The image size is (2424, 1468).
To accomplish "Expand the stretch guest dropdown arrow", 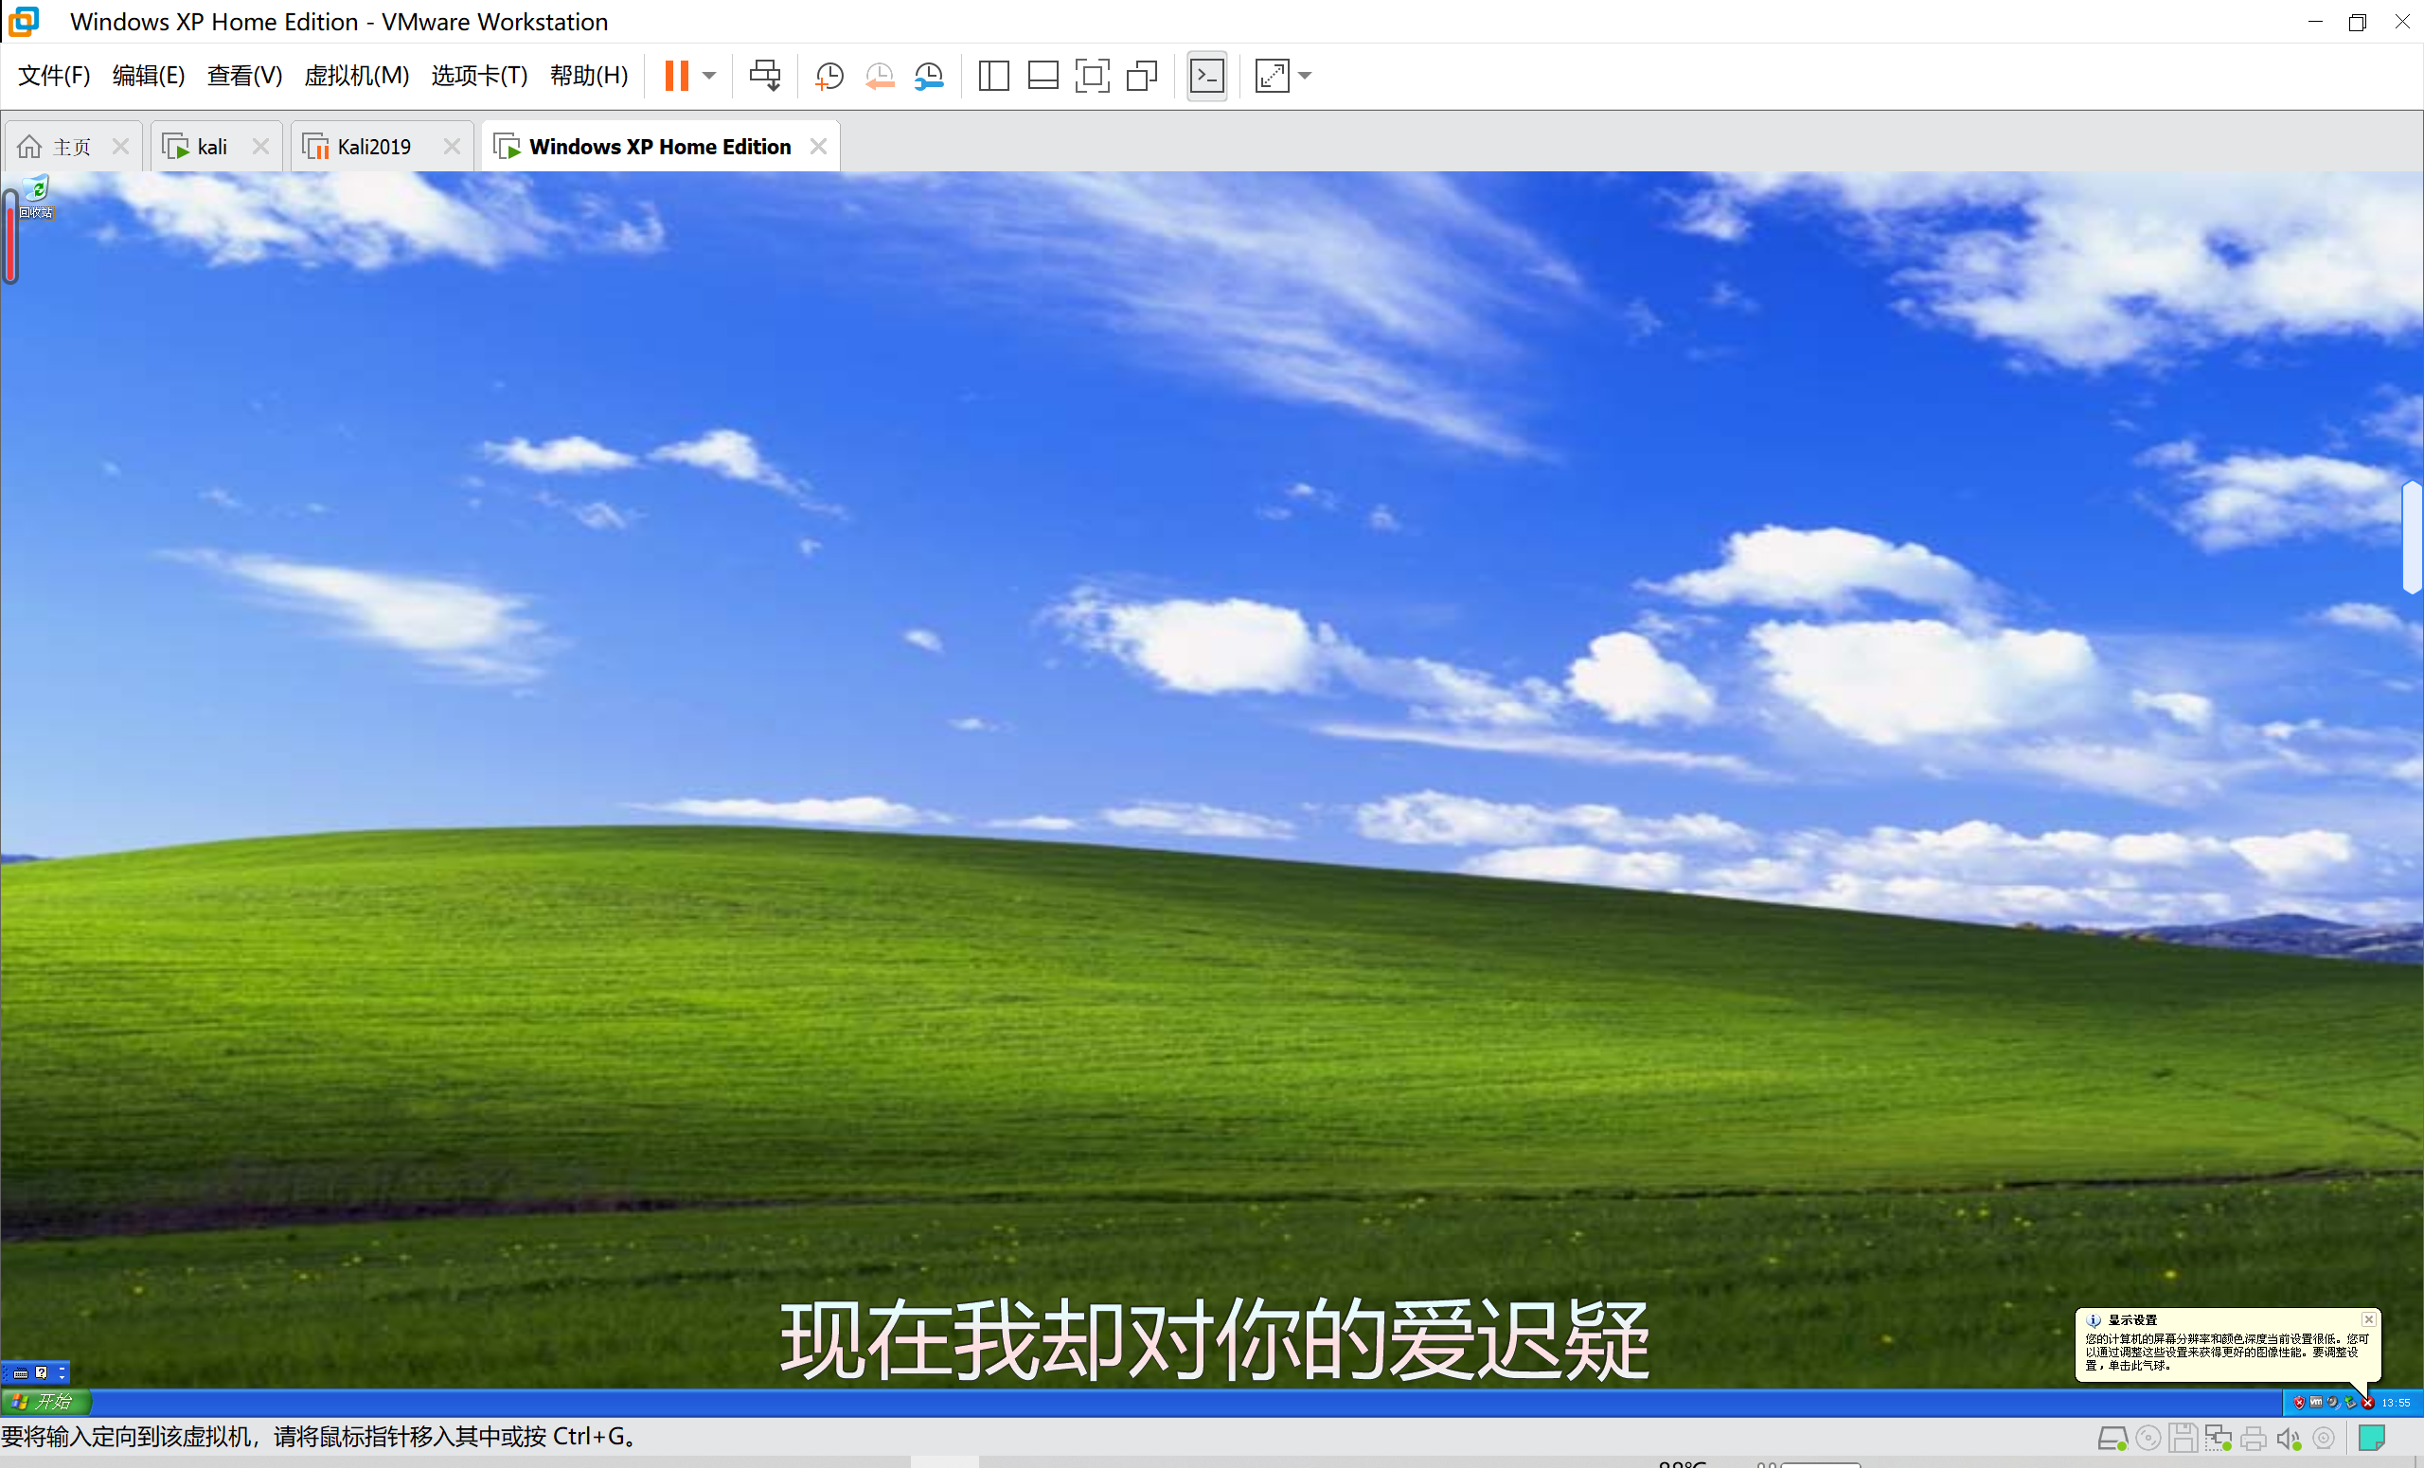I will tap(1306, 76).
